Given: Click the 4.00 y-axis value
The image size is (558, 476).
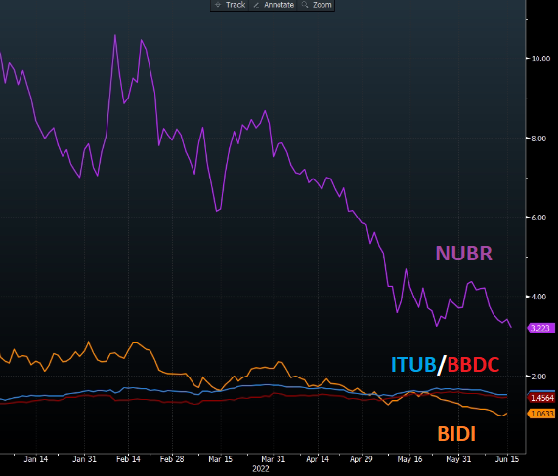Looking at the screenshot, I should pos(538,297).
